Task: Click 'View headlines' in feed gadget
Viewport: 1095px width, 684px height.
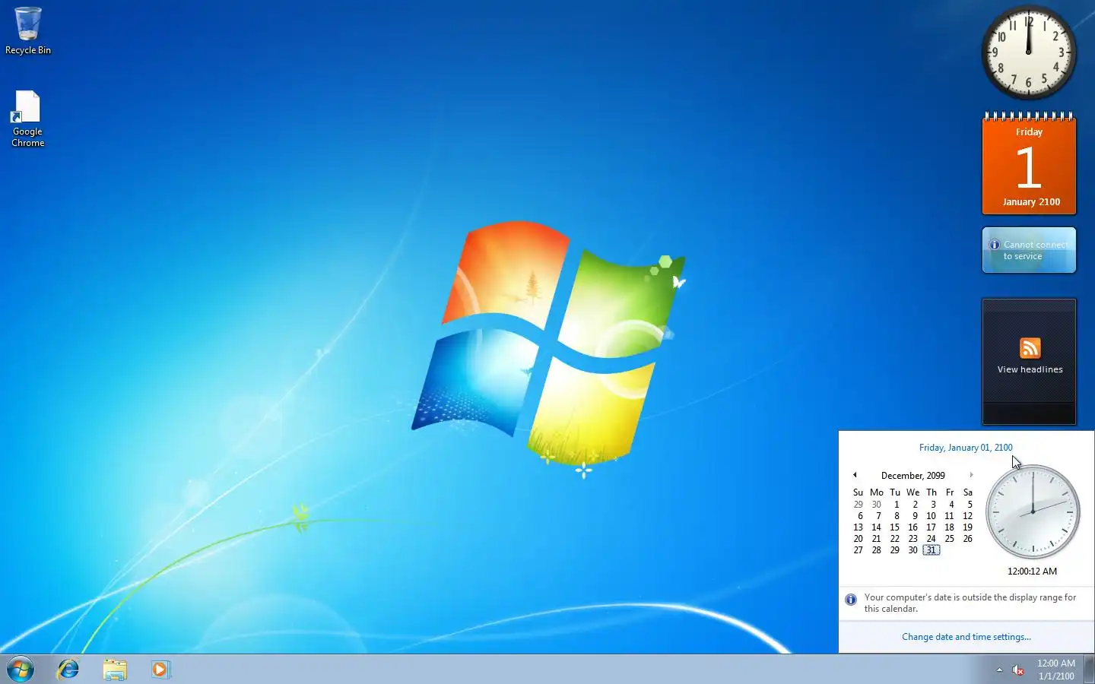Action: [x=1030, y=369]
